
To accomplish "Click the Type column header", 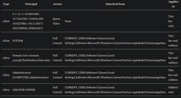I will tap(6, 4).
